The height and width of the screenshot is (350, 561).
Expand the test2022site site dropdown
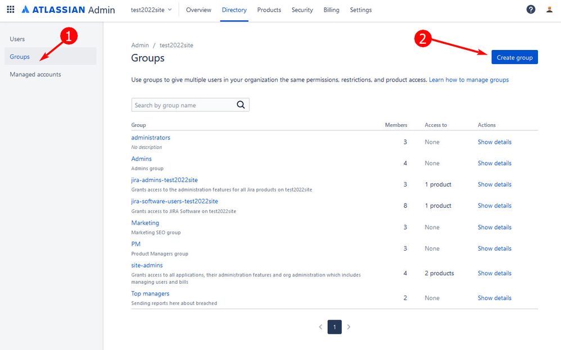[x=151, y=10]
